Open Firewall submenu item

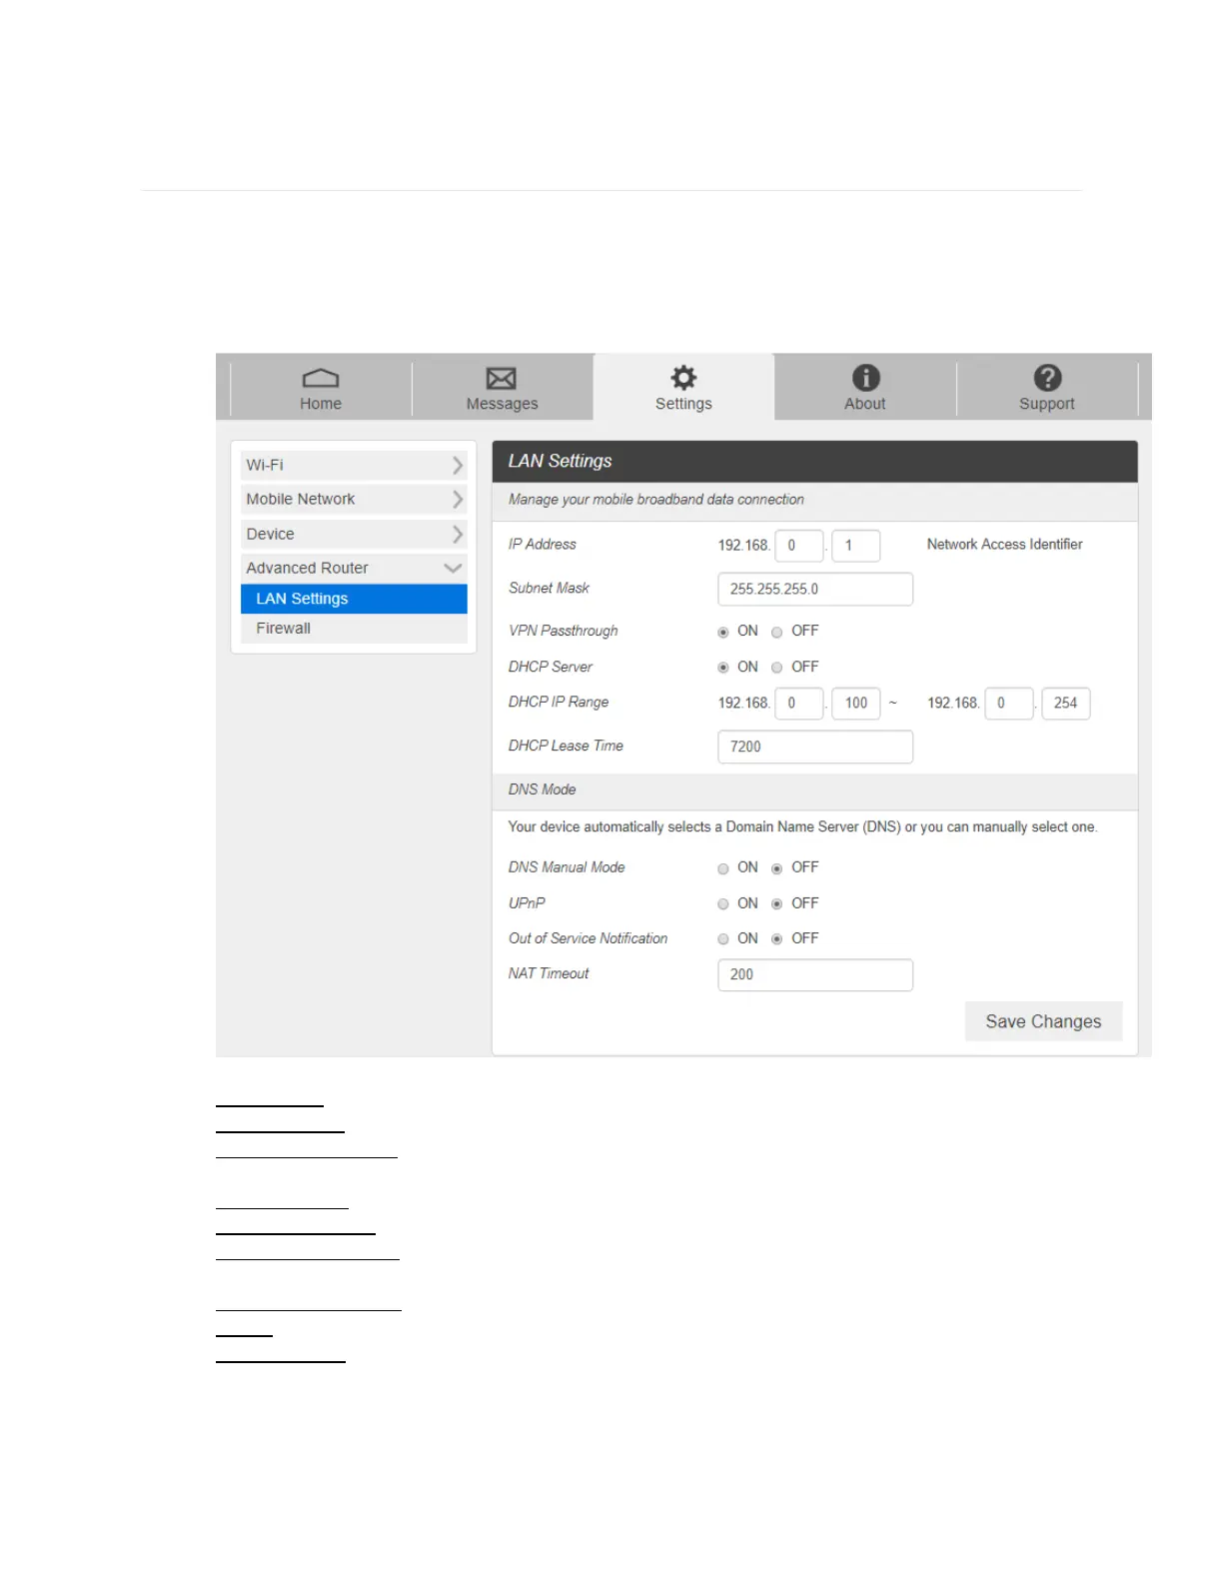354,629
